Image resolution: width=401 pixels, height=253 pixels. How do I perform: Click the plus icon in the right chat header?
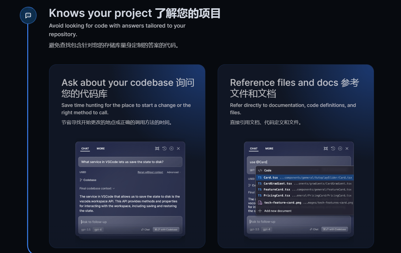pyautogui.click(x=340, y=149)
